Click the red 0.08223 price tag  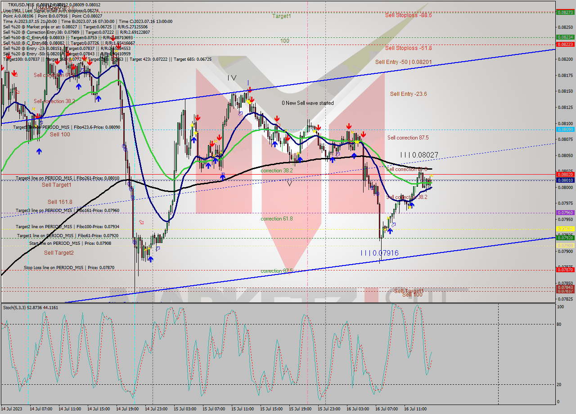[x=565, y=44]
